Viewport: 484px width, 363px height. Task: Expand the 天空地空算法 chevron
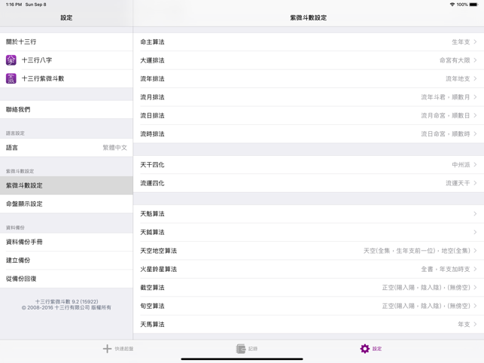coord(475,251)
